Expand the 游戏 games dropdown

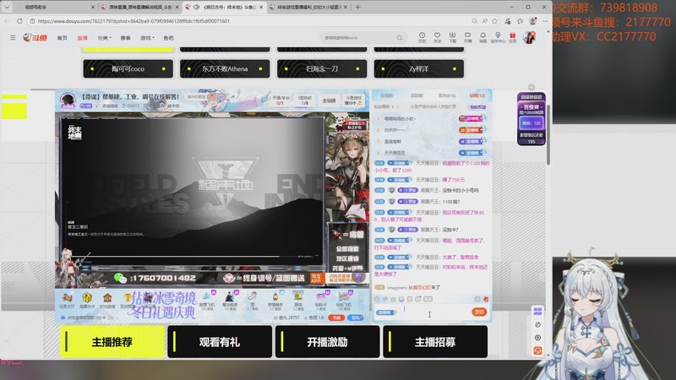pos(147,38)
